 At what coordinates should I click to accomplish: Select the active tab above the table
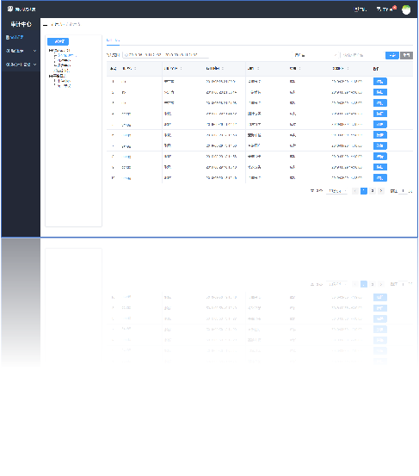[113, 40]
